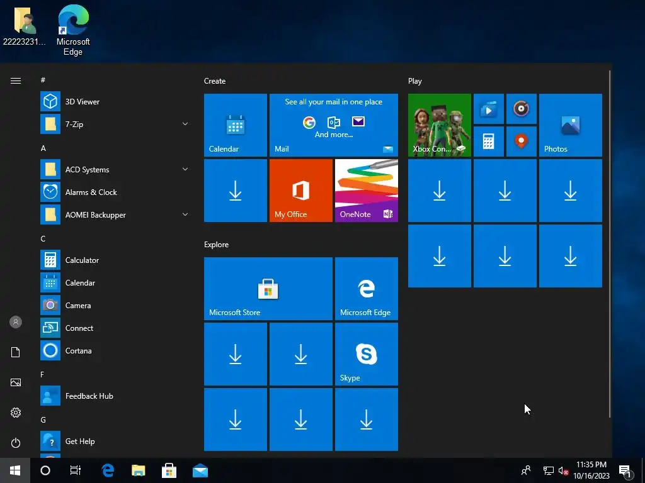Open Settings via the gear icon
This screenshot has height=483, width=645.
click(x=16, y=413)
